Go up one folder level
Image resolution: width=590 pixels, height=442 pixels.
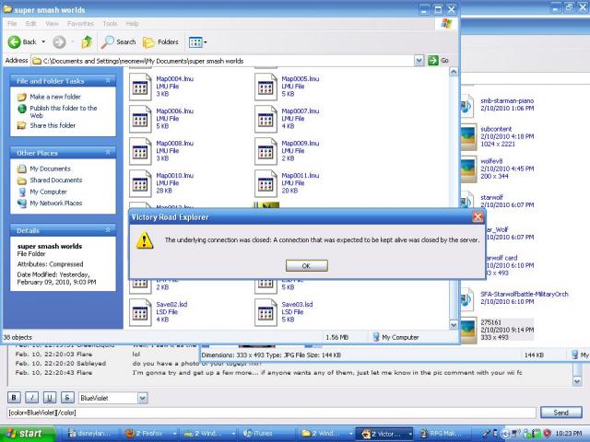click(x=87, y=41)
